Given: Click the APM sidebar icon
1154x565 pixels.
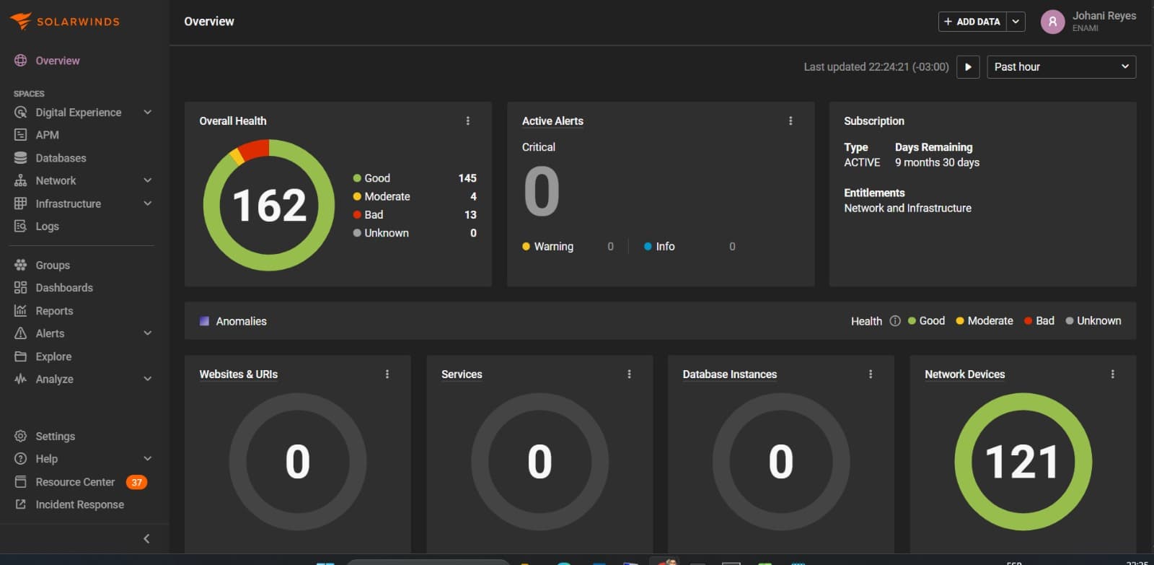Looking at the screenshot, I should point(20,135).
